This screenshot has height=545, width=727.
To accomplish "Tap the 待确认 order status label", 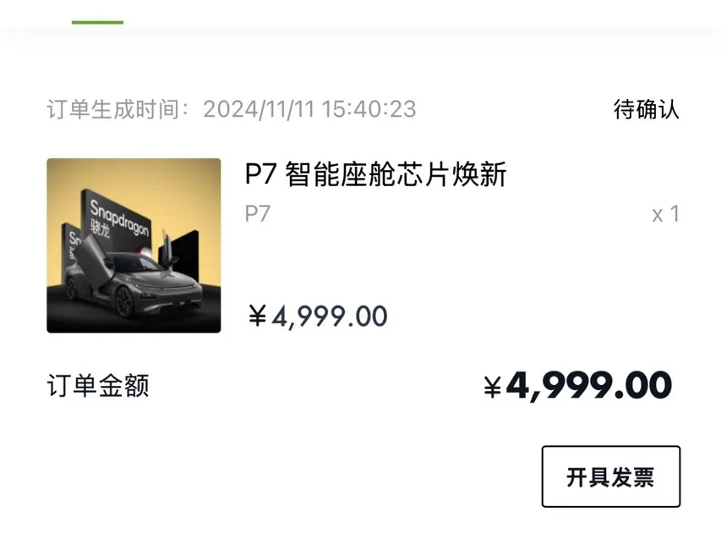I will pos(647,109).
